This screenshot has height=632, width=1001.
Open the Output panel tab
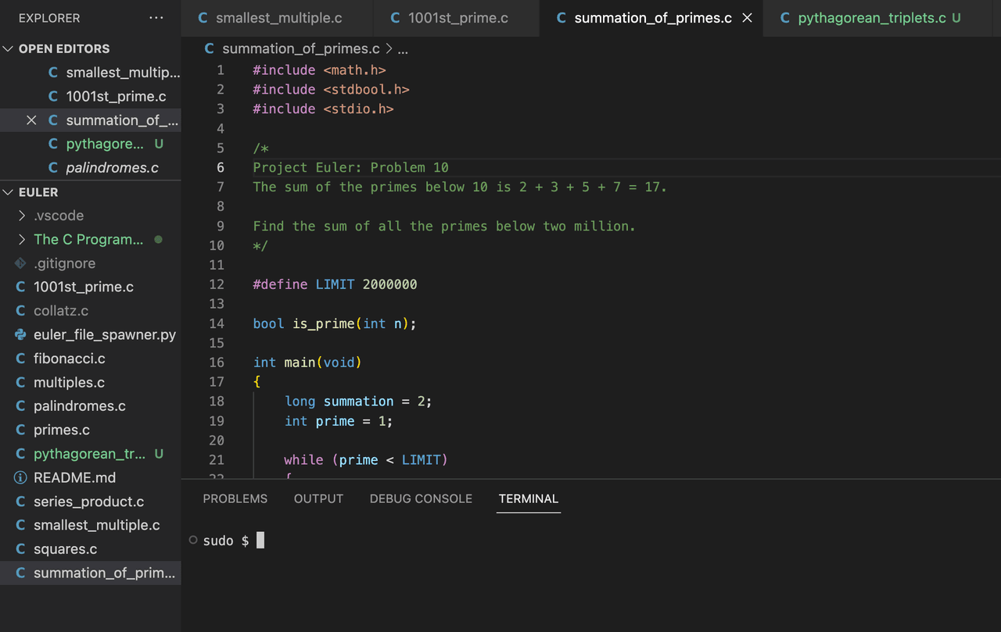[318, 498]
